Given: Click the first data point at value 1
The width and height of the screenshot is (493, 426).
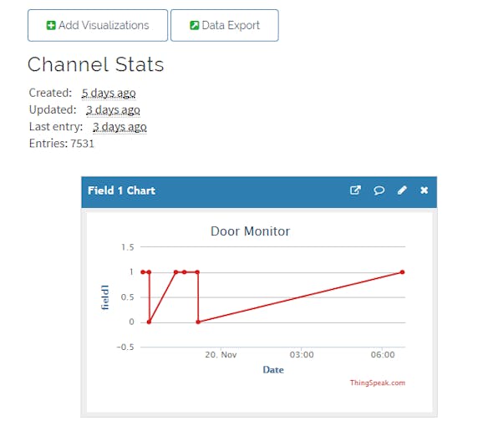Looking at the screenshot, I should [x=143, y=272].
